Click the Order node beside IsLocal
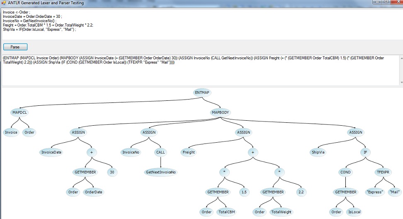The width and height of the screenshot is (403, 219). pos(336,212)
